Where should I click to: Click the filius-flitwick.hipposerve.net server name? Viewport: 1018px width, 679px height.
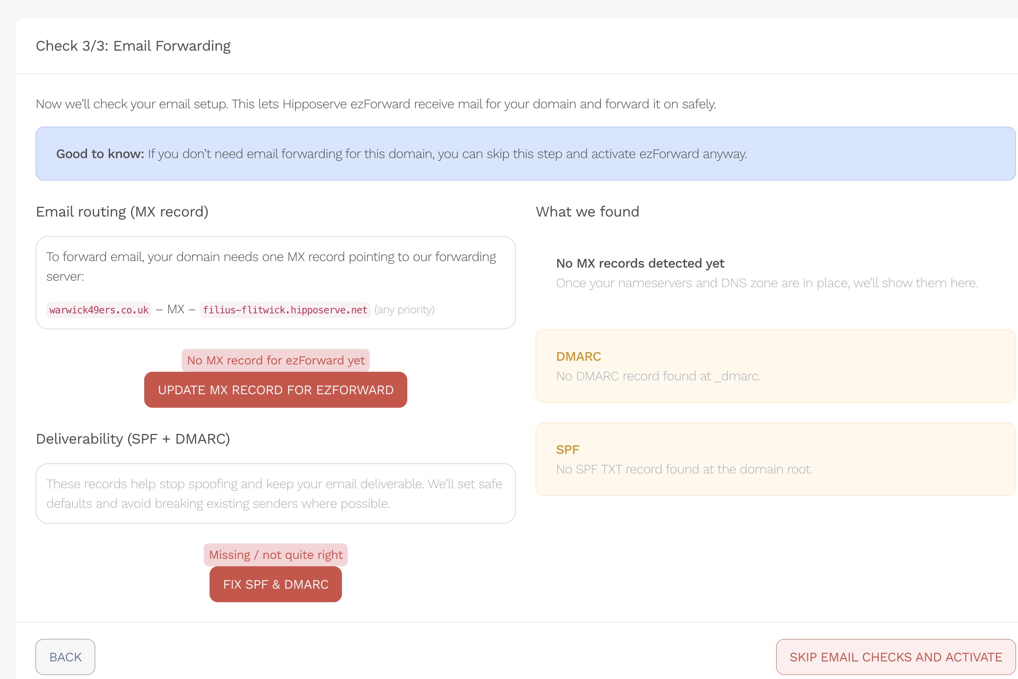point(285,310)
